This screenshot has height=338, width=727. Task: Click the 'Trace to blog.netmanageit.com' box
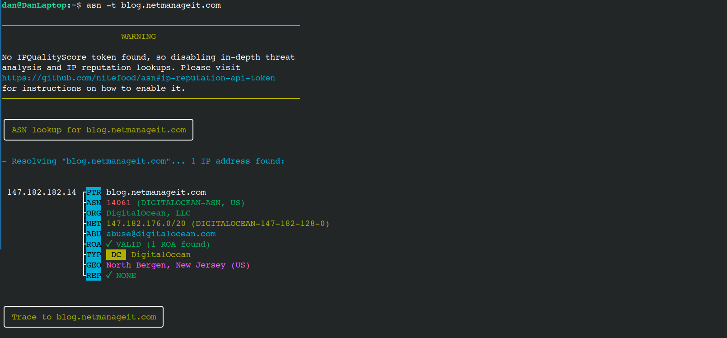[84, 317]
